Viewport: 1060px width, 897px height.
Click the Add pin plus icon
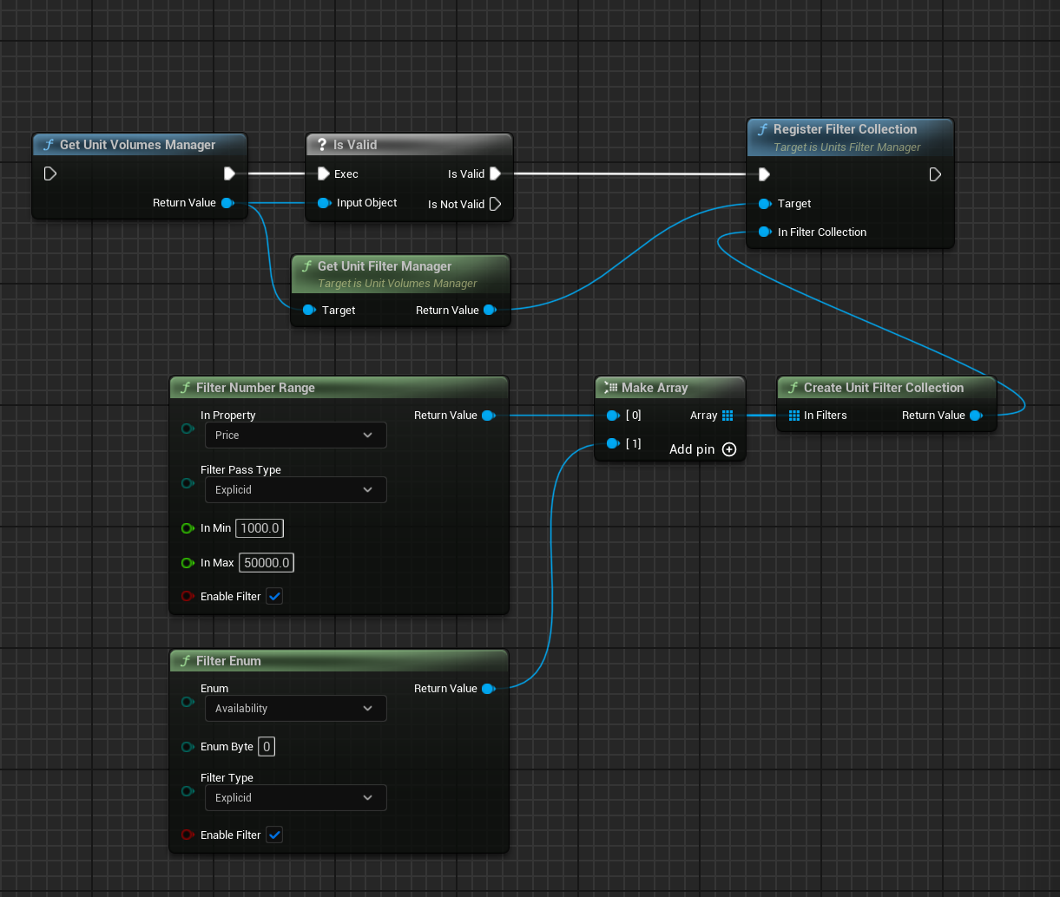[x=729, y=449]
